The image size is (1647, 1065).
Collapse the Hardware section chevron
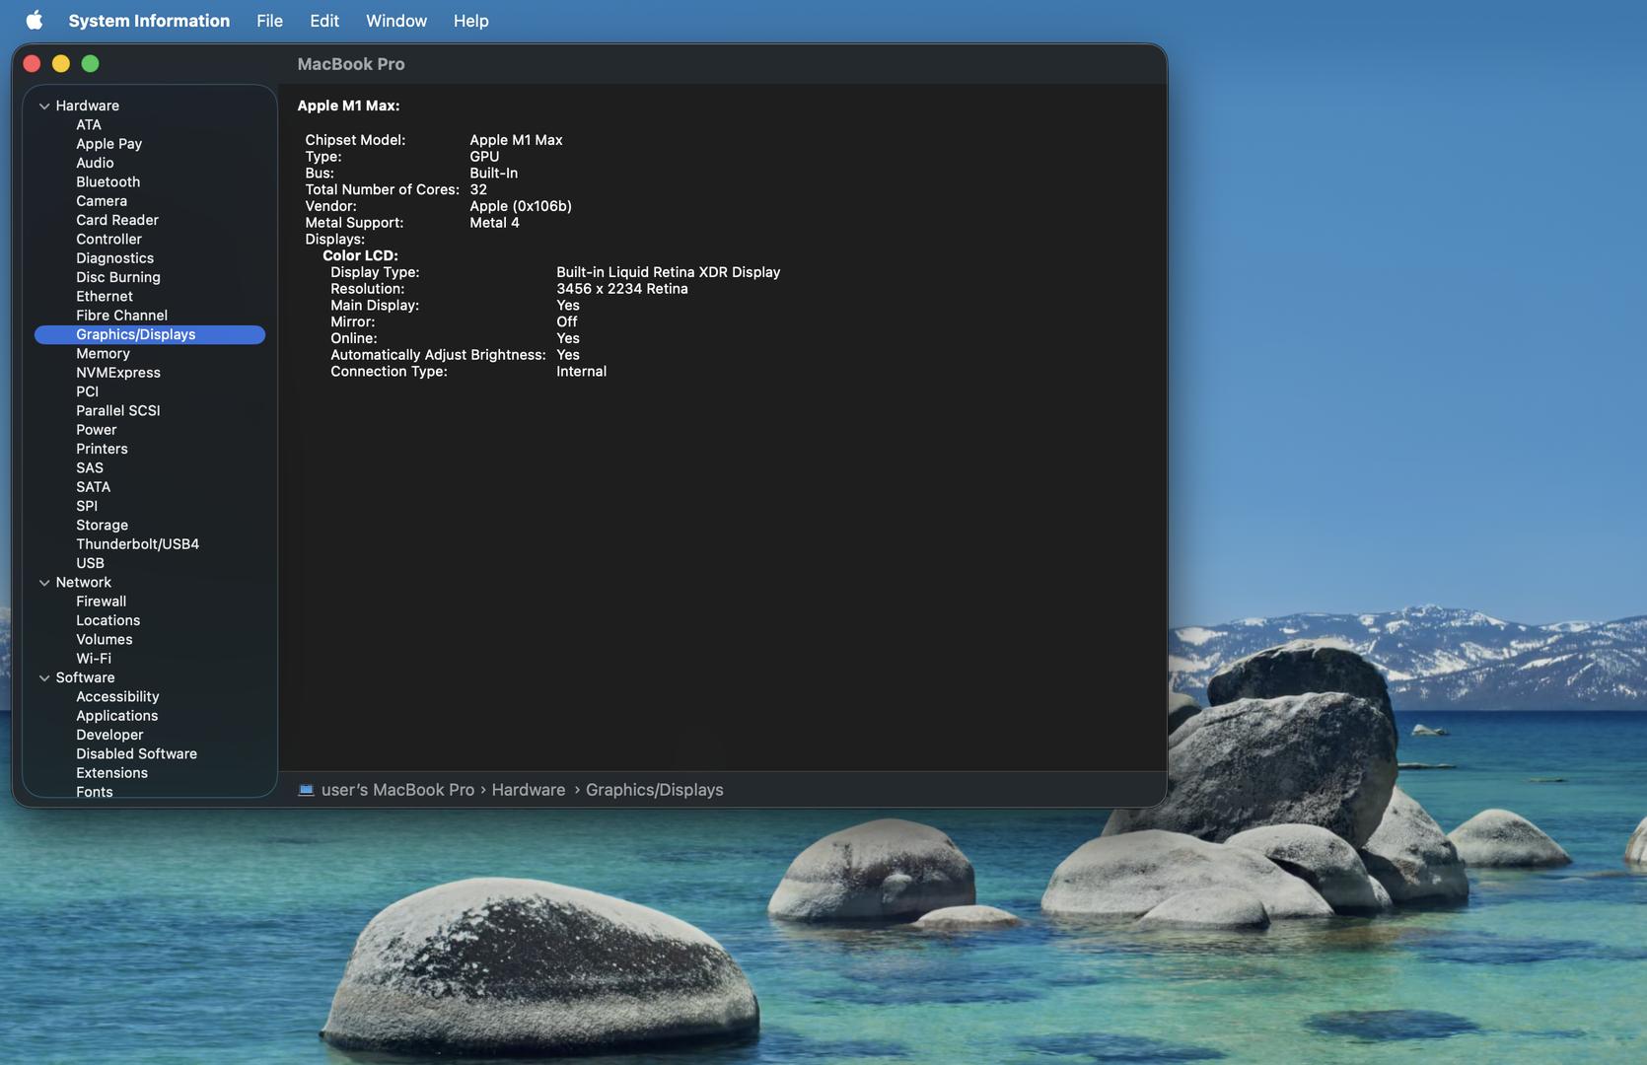(x=44, y=106)
